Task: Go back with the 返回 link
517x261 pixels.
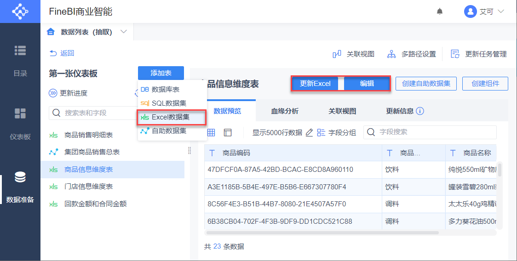Action: pyautogui.click(x=62, y=53)
